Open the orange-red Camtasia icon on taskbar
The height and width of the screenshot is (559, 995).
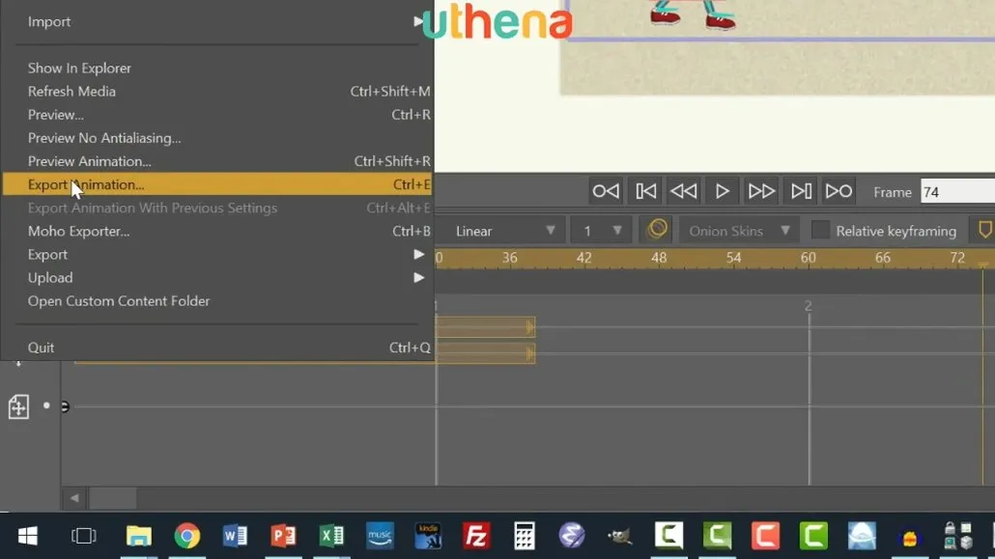point(765,536)
